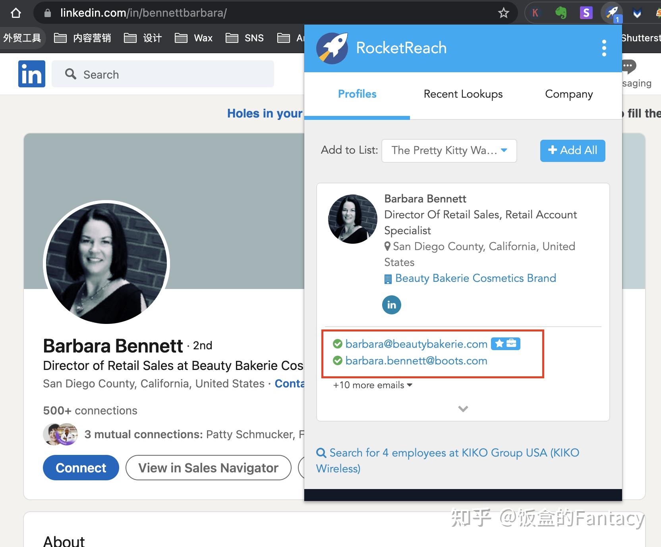Open the Evernote elephant extension
This screenshot has height=547, width=661.
coord(561,13)
